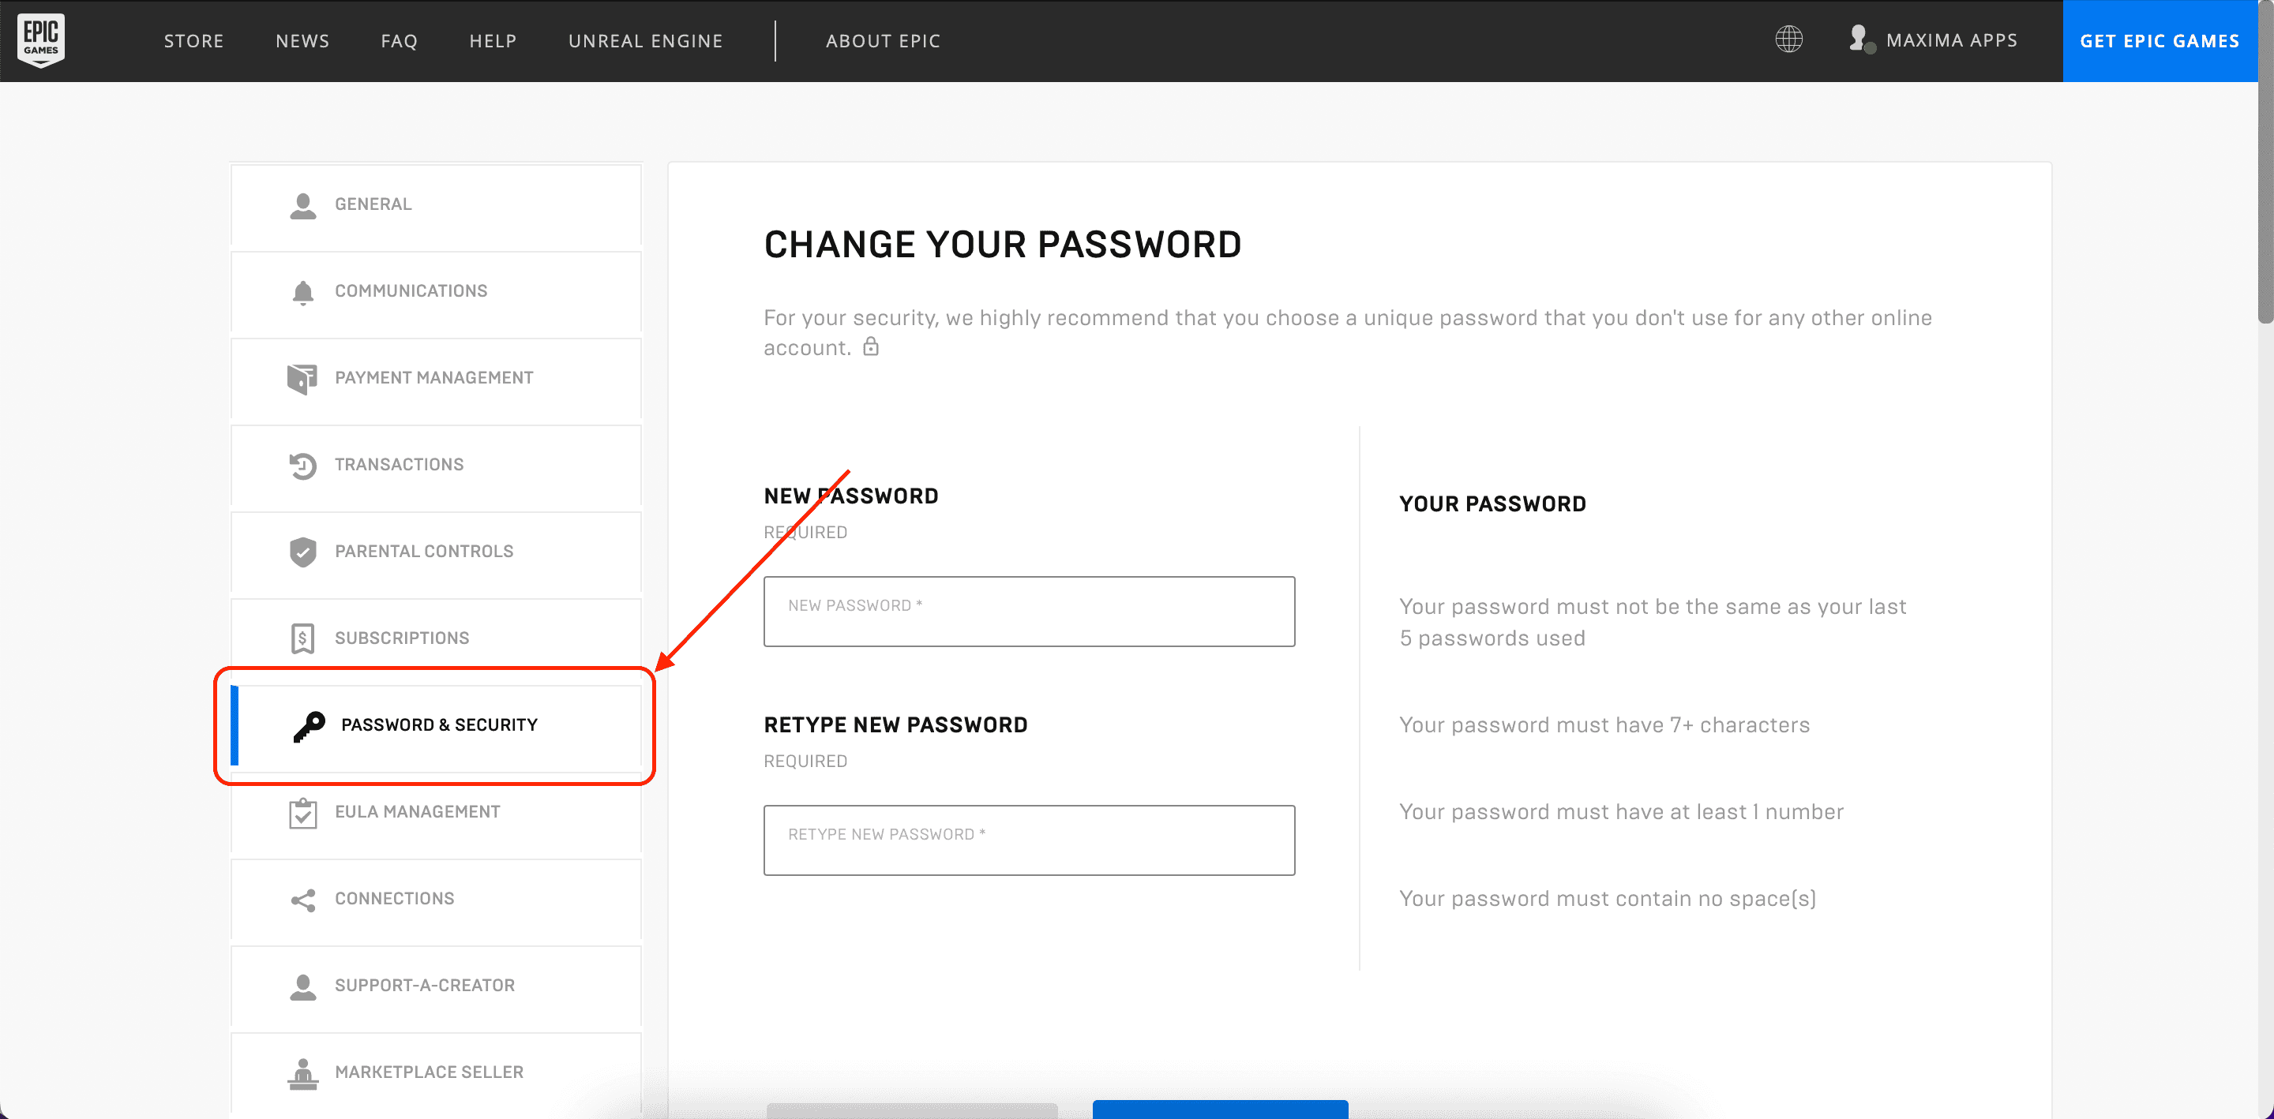
Task: Click the New Password input field
Action: point(1030,612)
